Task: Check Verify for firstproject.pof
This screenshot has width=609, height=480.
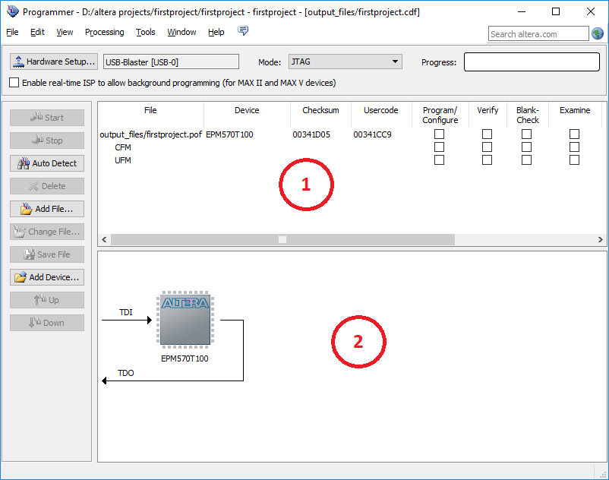Action: tap(487, 134)
